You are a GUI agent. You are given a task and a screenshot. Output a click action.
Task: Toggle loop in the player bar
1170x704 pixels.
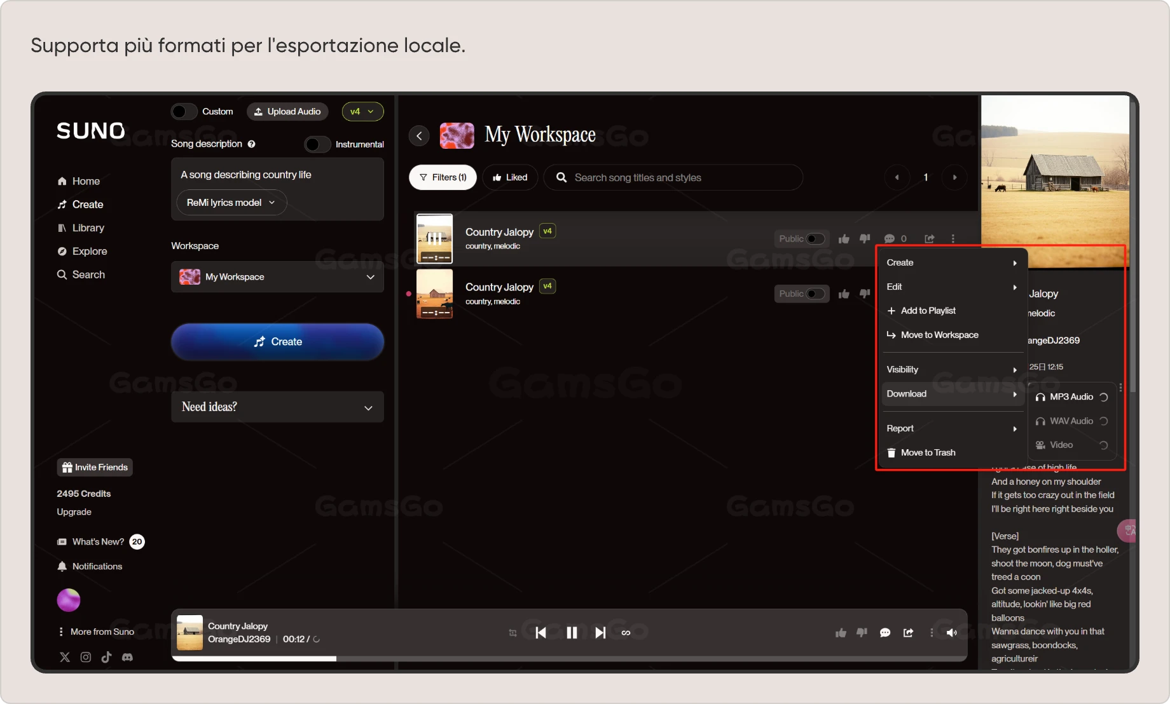pyautogui.click(x=626, y=632)
